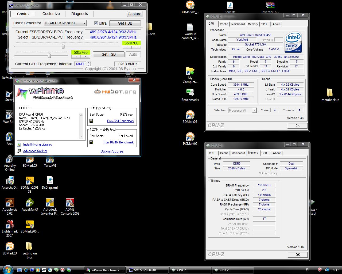Click the Run 32M Benchmark link
The height and width of the screenshot is (274, 342).
[x=121, y=121]
